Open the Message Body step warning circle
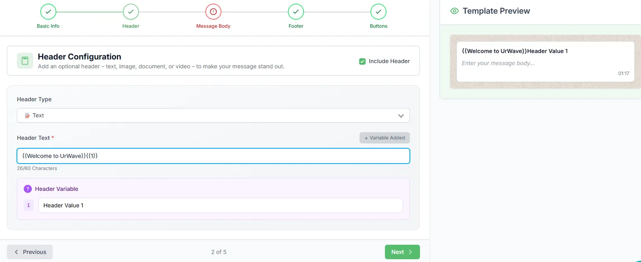 tap(213, 12)
